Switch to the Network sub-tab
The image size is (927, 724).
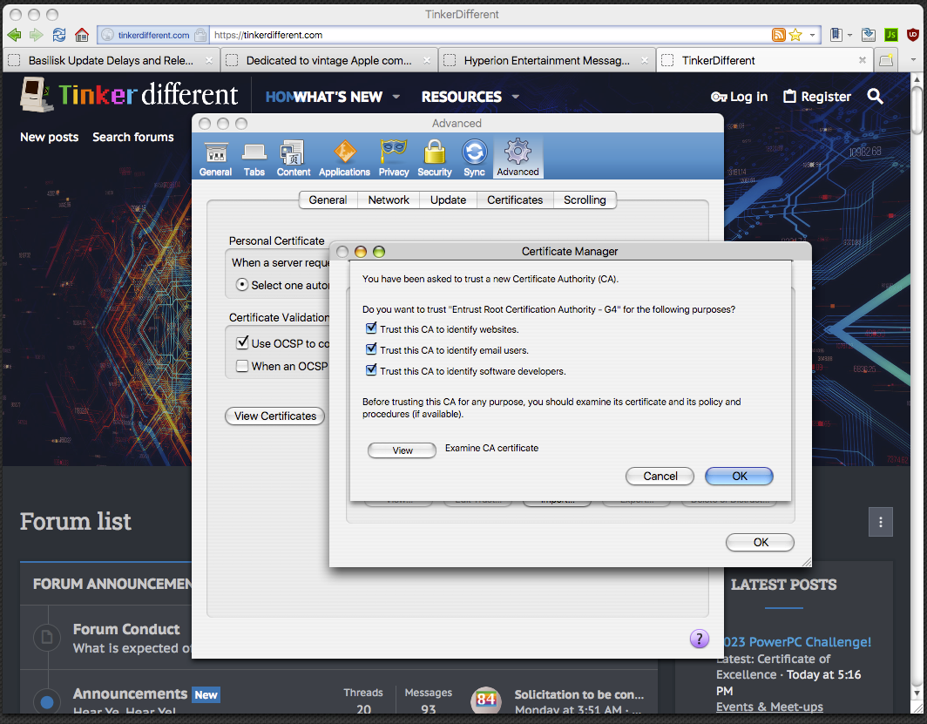click(389, 200)
